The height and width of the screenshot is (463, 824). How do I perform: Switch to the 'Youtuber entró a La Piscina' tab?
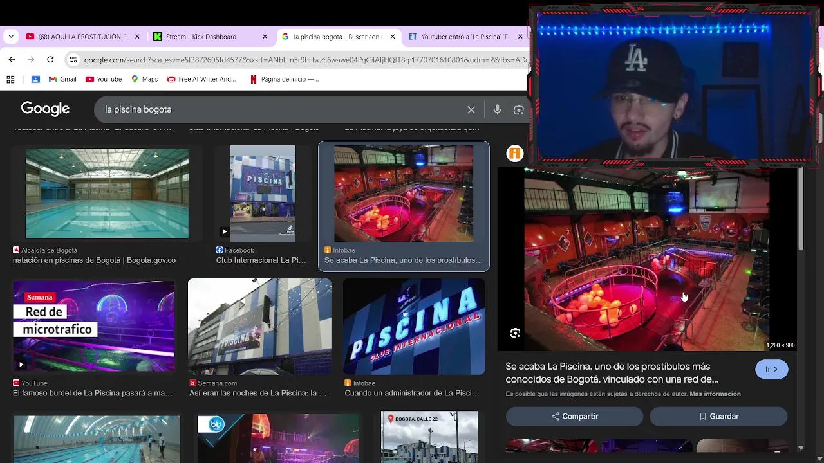[464, 37]
